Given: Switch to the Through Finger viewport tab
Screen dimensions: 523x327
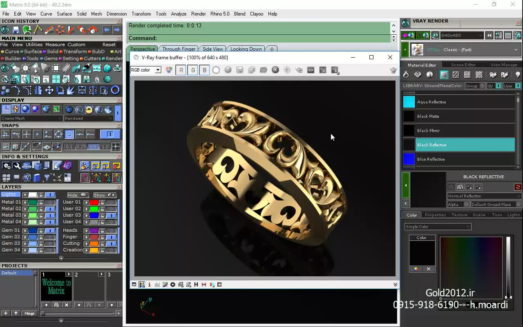Looking at the screenshot, I should 179,49.
